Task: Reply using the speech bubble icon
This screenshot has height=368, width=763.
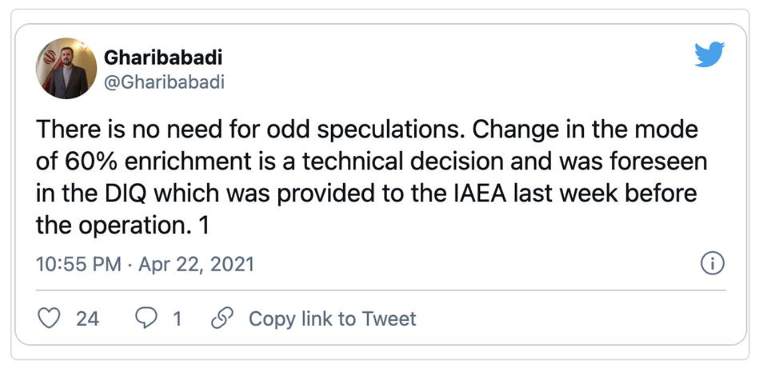Action: click(146, 318)
